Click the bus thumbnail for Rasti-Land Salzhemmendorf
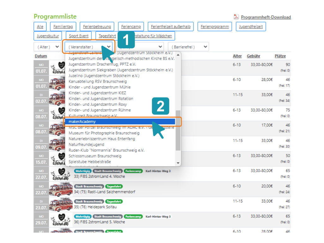This screenshot has height=243, width=324. (61, 189)
